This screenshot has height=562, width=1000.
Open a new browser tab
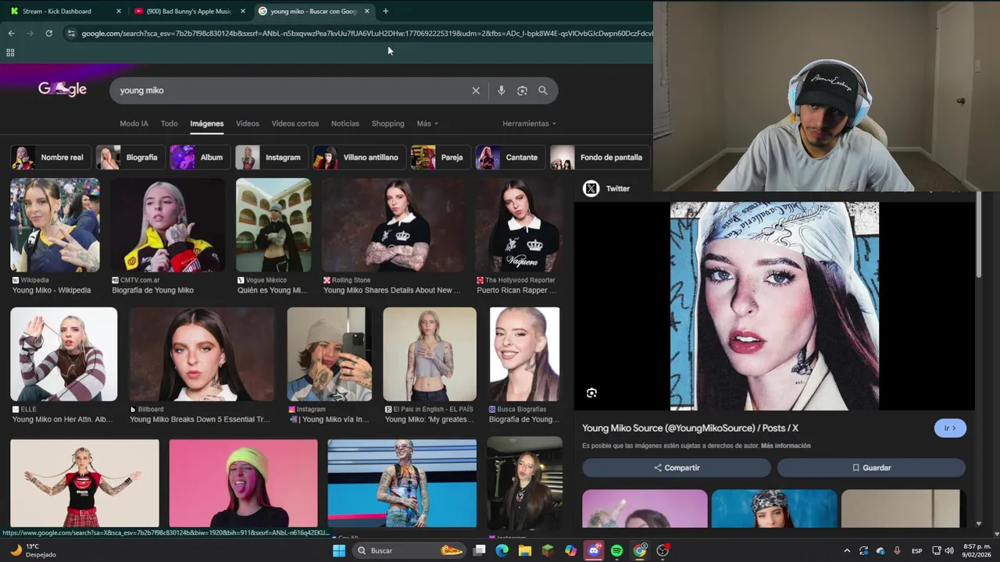385,11
